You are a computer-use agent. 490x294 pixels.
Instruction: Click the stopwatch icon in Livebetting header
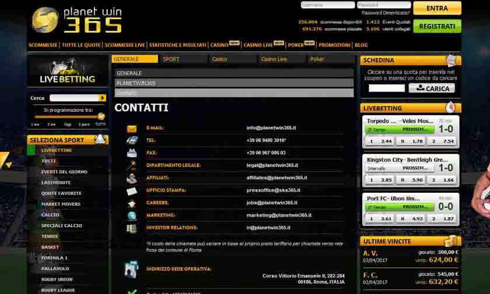pyautogui.click(x=450, y=107)
